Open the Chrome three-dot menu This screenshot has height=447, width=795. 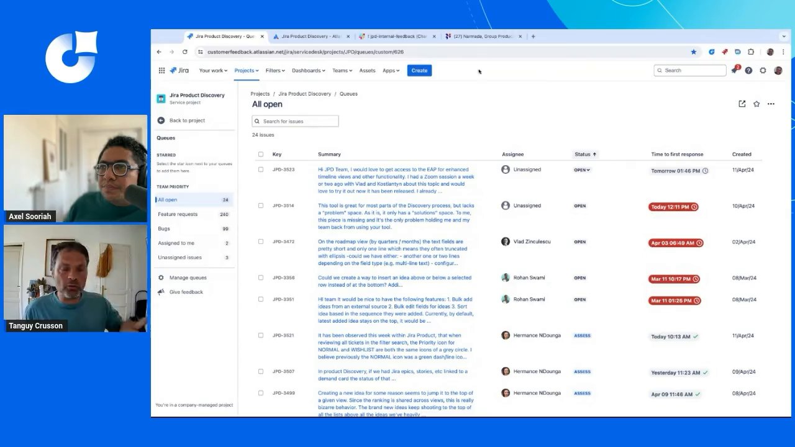click(x=784, y=52)
